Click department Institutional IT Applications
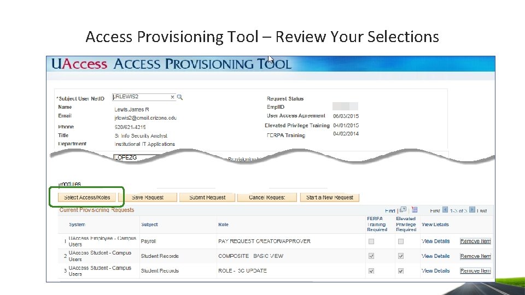This screenshot has width=525, height=295. coord(144,144)
